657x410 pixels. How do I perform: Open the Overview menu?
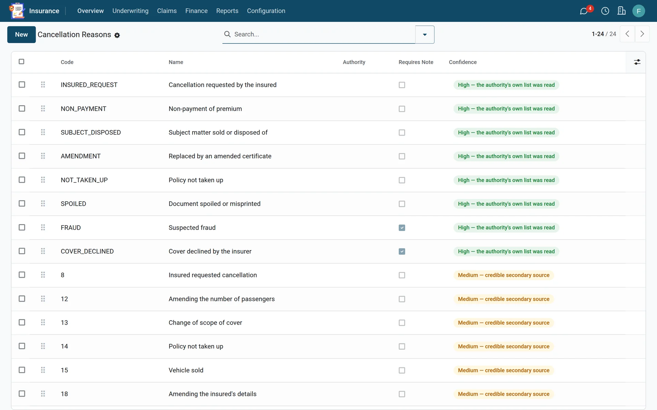tap(90, 11)
